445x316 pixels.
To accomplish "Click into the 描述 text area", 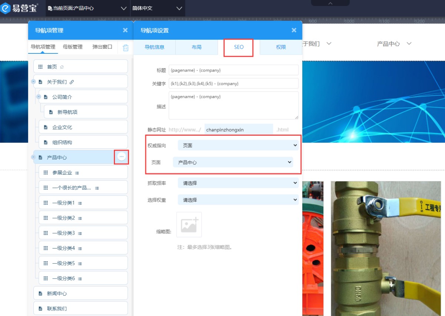I will 234,105.
